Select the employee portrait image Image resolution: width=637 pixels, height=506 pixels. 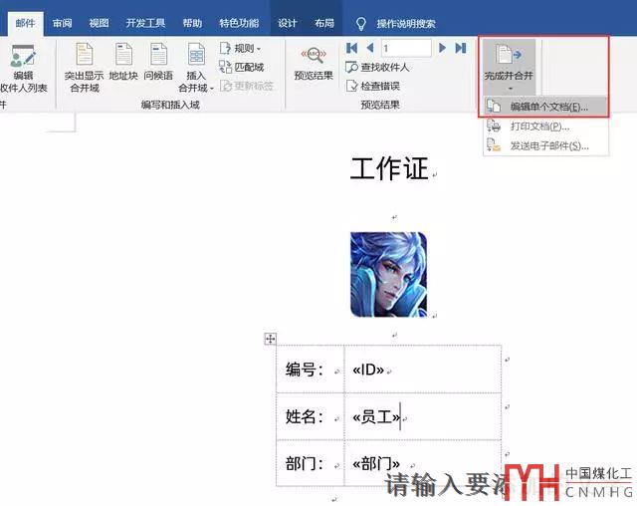pyautogui.click(x=389, y=274)
